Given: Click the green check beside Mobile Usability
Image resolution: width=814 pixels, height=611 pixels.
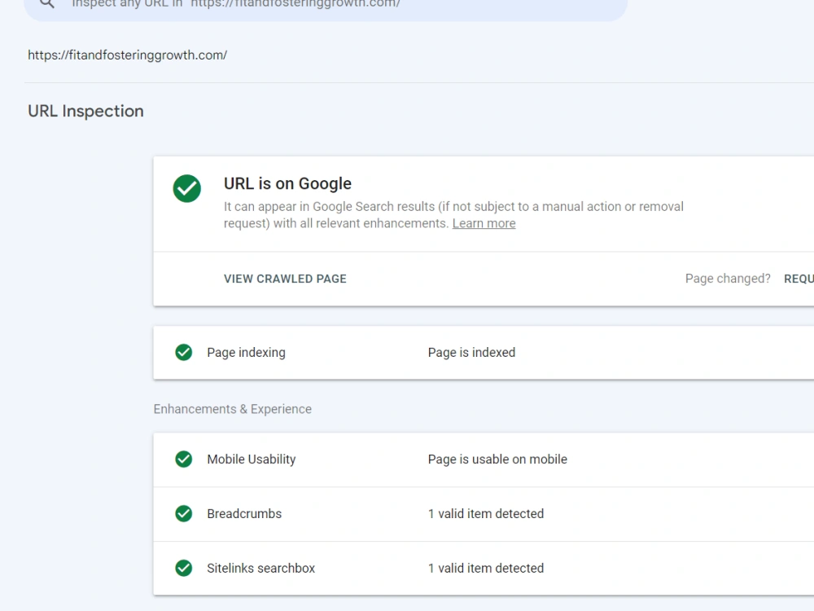Looking at the screenshot, I should click(x=184, y=459).
